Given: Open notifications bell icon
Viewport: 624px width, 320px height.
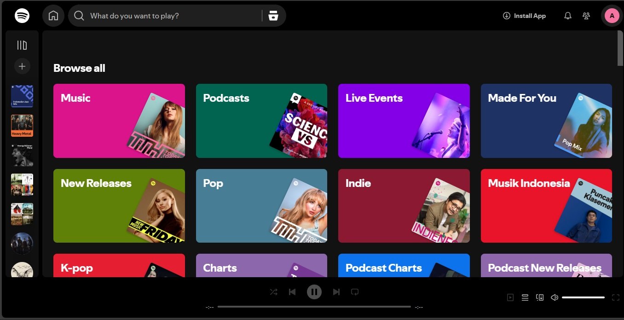Looking at the screenshot, I should tap(568, 16).
